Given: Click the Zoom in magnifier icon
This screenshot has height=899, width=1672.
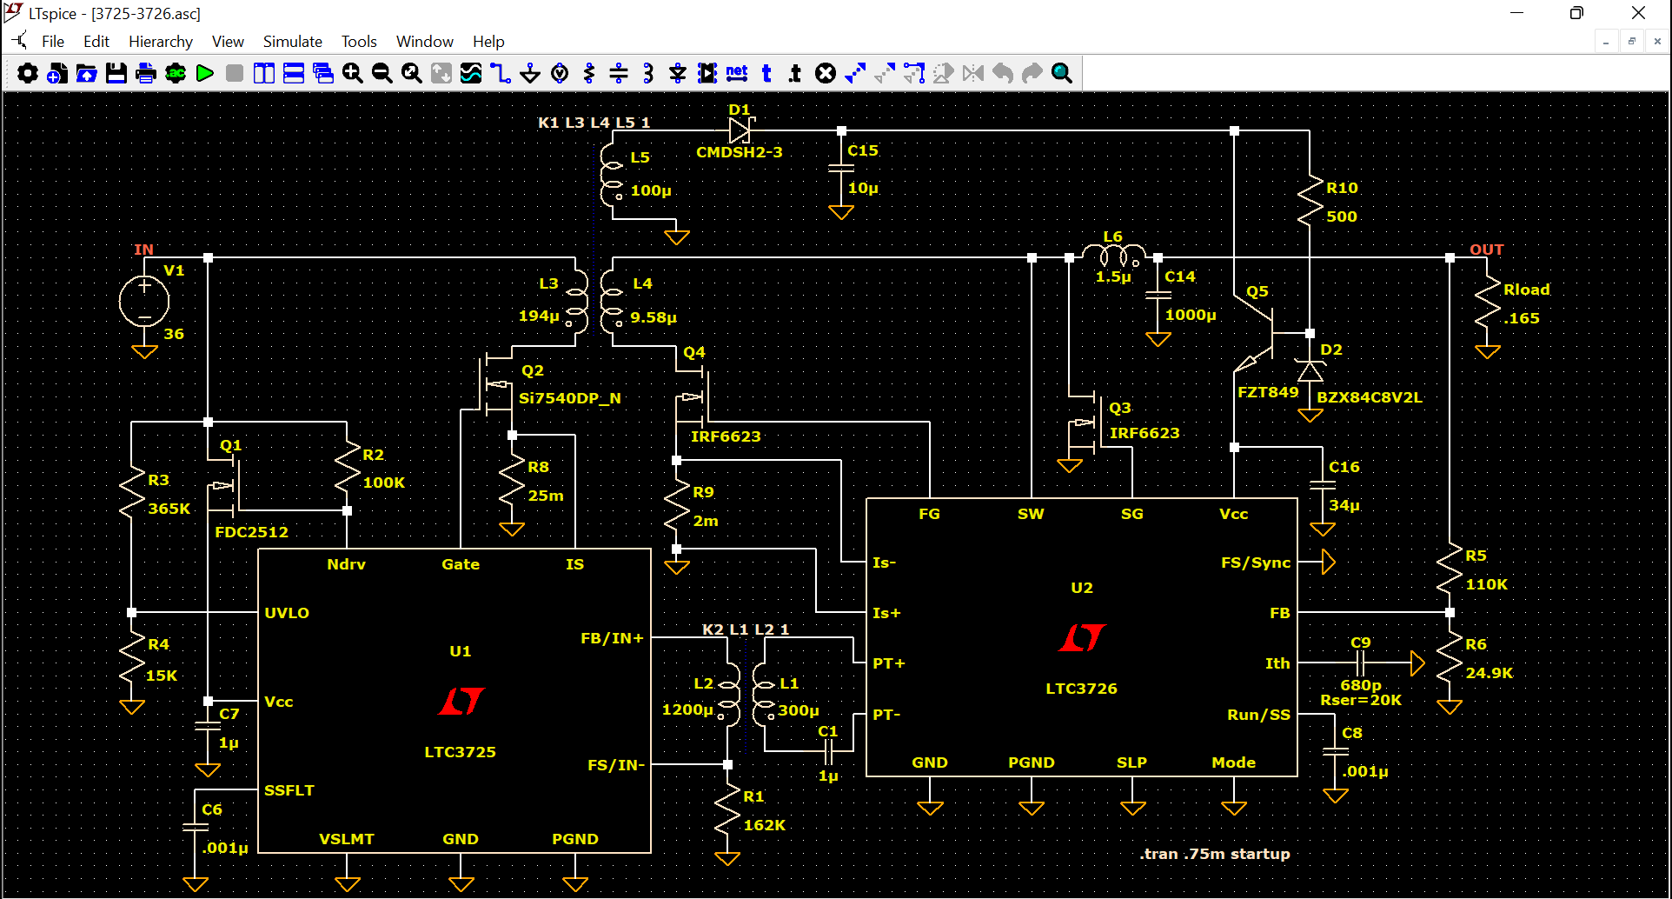Looking at the screenshot, I should 352,74.
